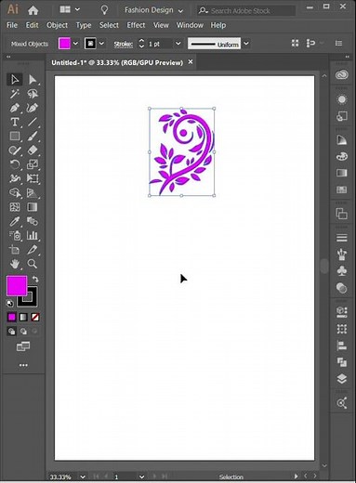Open the fill color dropdown arrow
The image size is (356, 483).
75,44
